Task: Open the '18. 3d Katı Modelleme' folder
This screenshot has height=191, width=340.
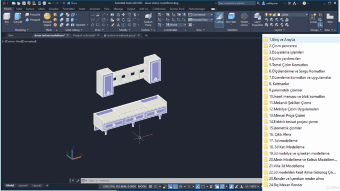Action: pyautogui.click(x=287, y=147)
